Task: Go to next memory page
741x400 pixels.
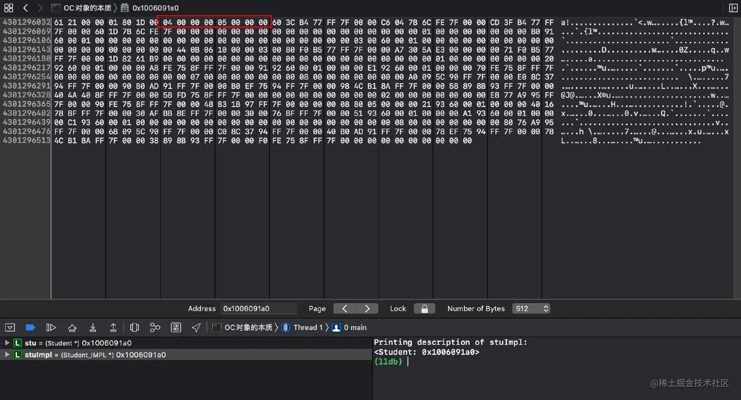Action: (x=367, y=308)
